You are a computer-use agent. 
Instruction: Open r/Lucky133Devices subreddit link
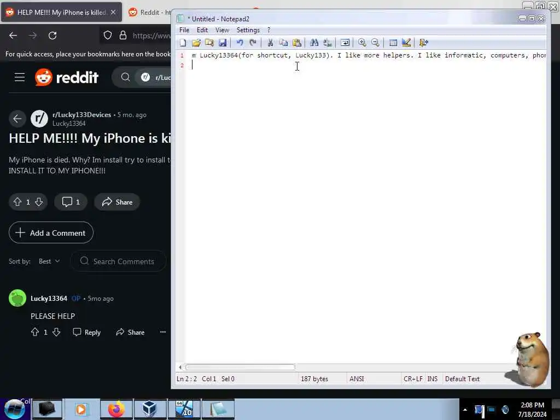click(x=82, y=115)
